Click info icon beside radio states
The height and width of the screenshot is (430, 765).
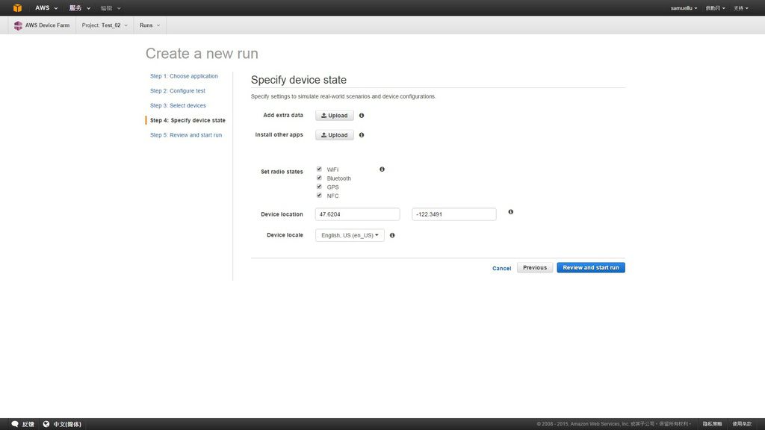click(382, 169)
